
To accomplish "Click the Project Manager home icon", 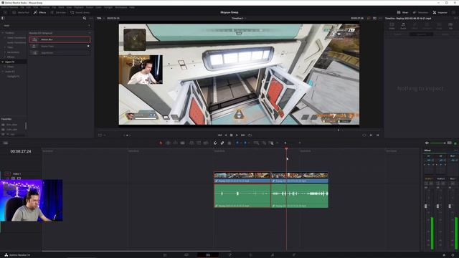I will click(x=444, y=255).
